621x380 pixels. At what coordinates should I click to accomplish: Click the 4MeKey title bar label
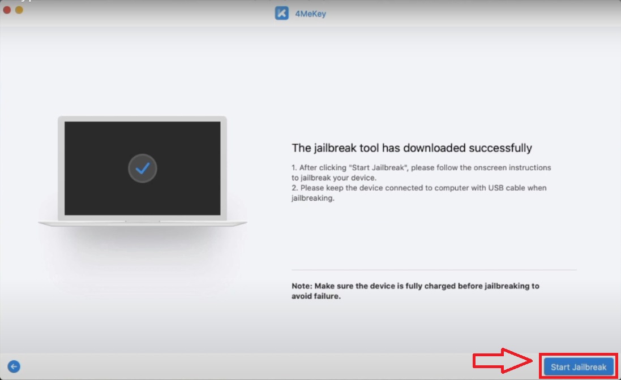pos(311,13)
